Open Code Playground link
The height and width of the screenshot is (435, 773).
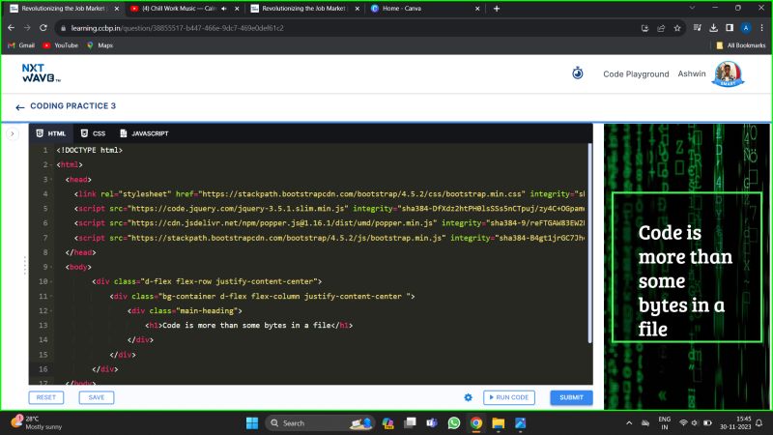point(636,74)
